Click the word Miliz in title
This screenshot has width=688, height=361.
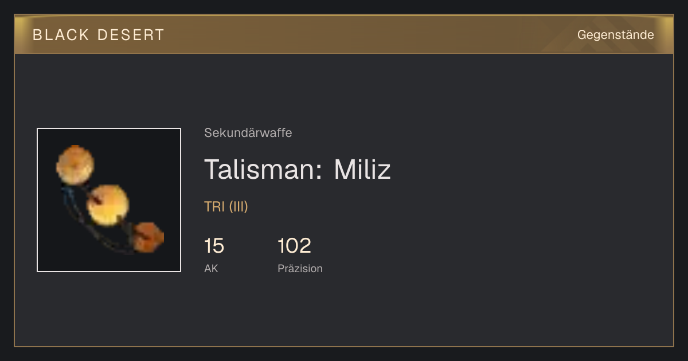(x=362, y=170)
